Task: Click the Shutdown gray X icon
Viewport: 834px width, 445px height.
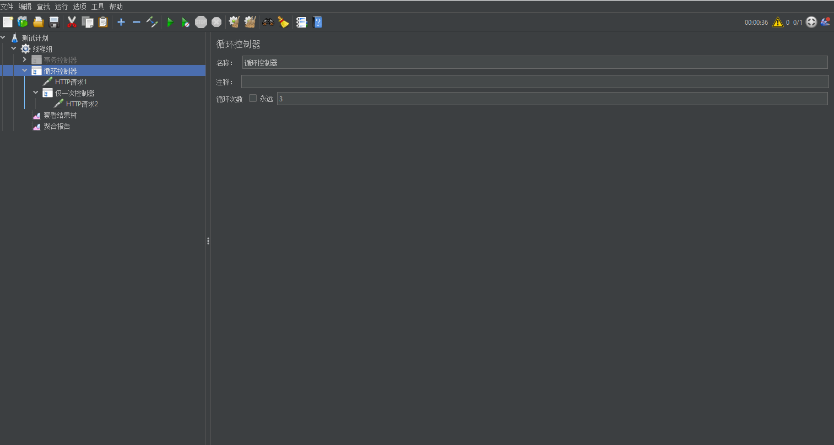Action: click(216, 22)
